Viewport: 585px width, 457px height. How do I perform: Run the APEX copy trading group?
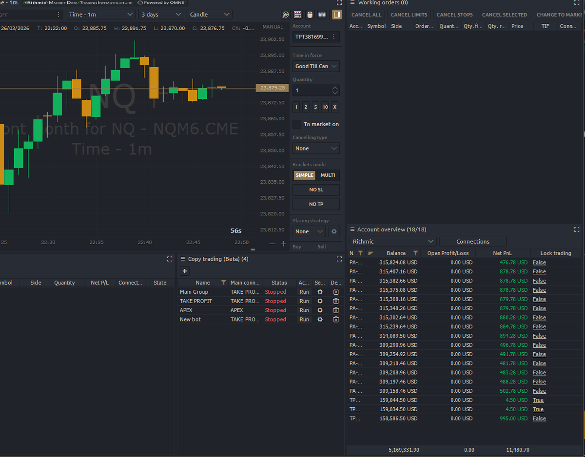304,310
